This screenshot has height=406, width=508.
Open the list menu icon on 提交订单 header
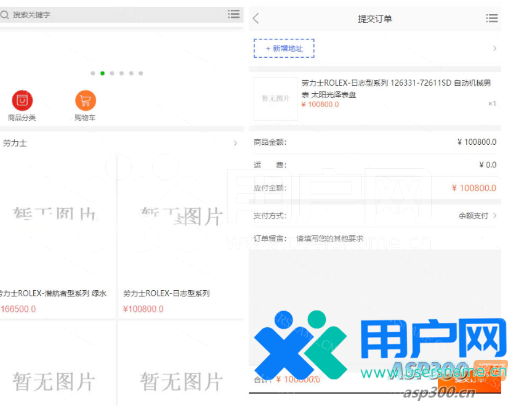492,18
